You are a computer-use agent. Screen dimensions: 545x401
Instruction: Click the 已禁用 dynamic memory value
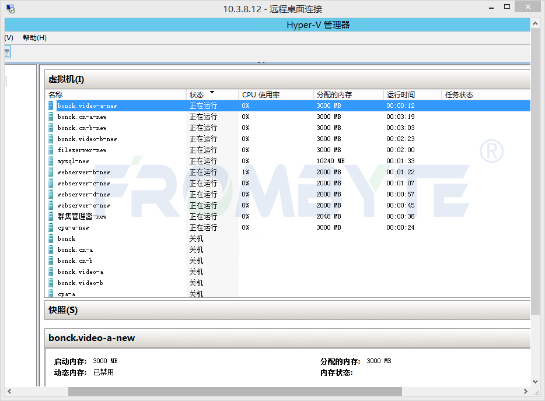click(104, 372)
